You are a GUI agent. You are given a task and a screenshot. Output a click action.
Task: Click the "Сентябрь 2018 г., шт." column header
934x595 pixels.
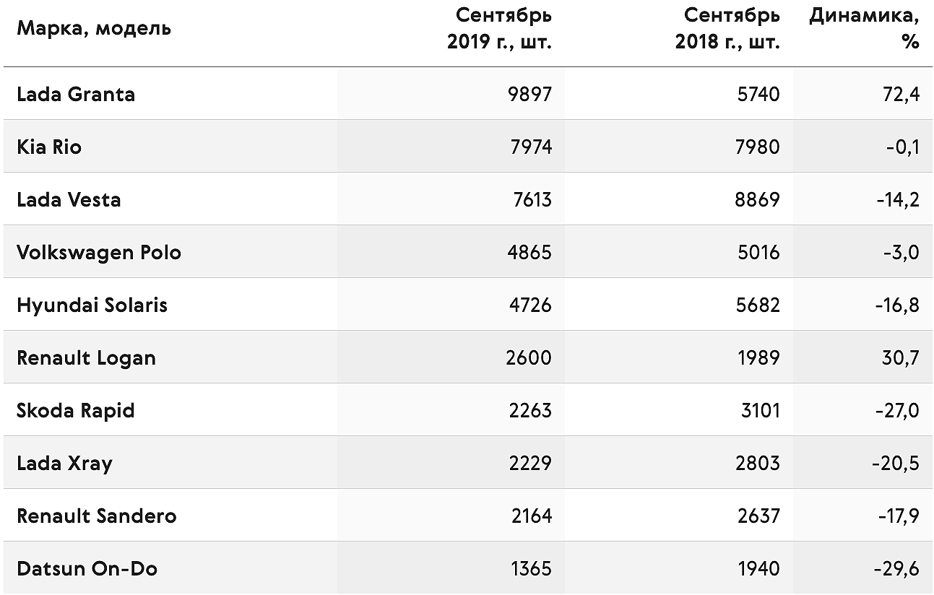[x=728, y=29]
